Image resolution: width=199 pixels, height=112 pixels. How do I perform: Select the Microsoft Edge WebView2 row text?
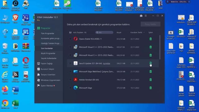coord(96,72)
